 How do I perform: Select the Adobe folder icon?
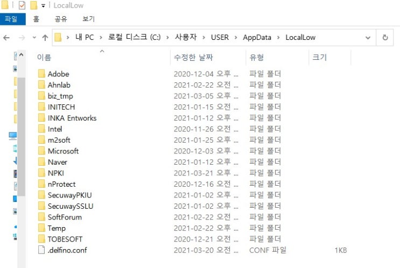point(41,74)
